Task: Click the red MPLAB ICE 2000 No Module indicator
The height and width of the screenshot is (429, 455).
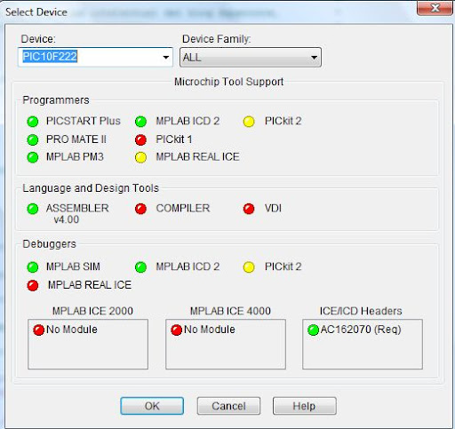Action: click(38, 330)
